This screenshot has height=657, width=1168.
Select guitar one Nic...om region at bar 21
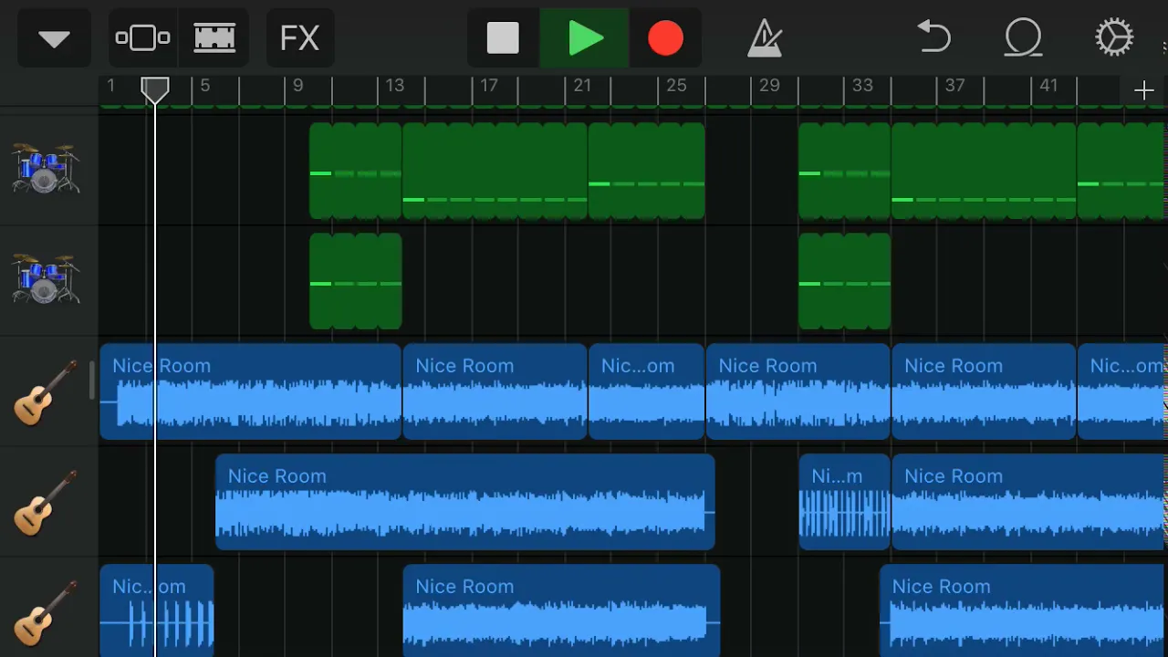646,391
